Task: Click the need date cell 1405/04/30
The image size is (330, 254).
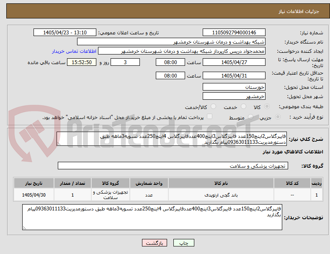Action: (34, 195)
